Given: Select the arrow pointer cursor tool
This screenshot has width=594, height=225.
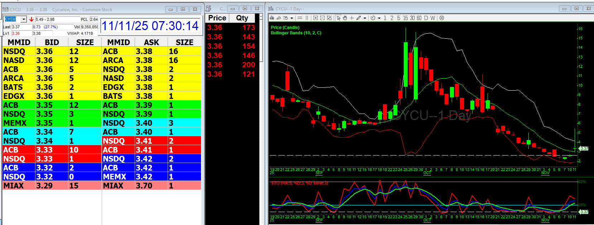Looking at the screenshot, I should (x=339, y=18).
